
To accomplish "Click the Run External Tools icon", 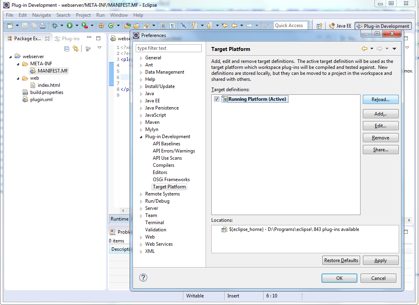I will click(x=85, y=25).
